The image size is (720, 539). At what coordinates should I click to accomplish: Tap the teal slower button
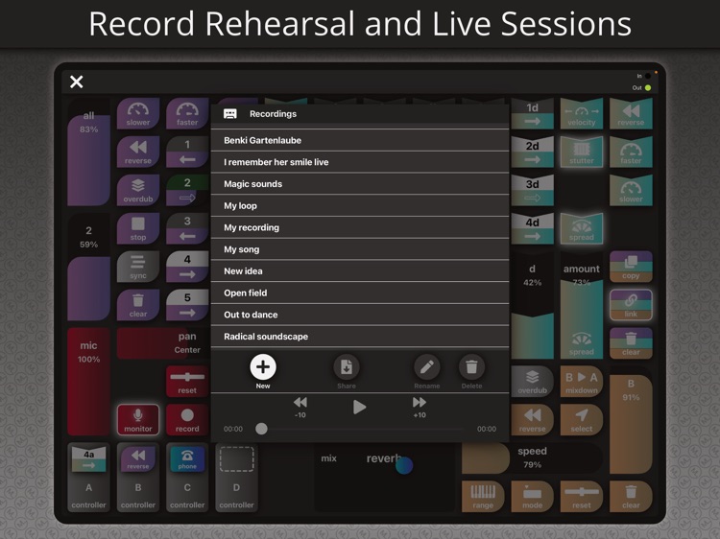[x=631, y=190]
